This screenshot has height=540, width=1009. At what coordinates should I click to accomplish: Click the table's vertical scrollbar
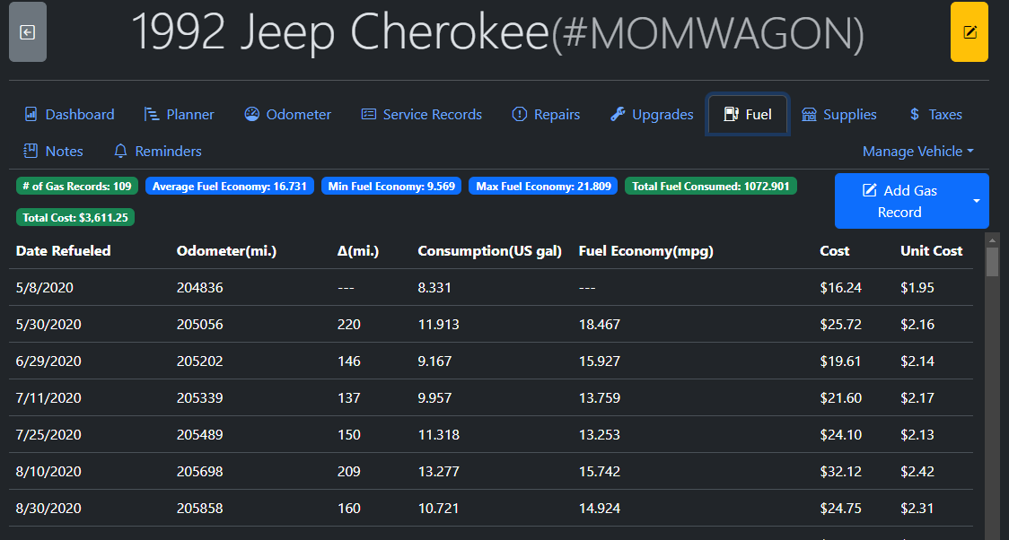992,386
